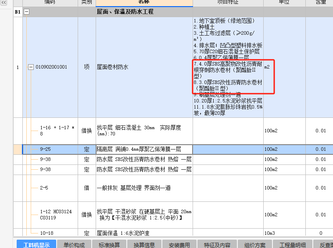
Task: Select the 100m2 unit cell of row 9-25
Action: [x=284, y=149]
